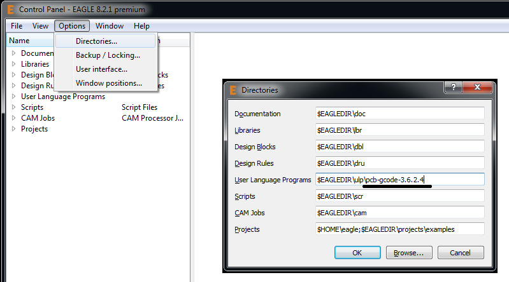The width and height of the screenshot is (509, 282).
Task: Click the Design Blocks label in dialog
Action: [x=255, y=147]
